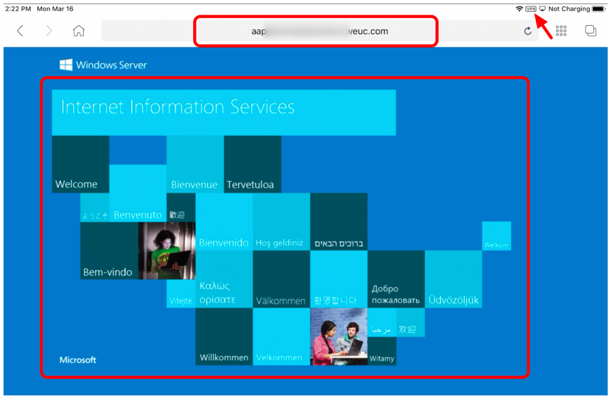Tap the battery indicator icon
Viewport: 612px width, 400px height.
(598, 9)
